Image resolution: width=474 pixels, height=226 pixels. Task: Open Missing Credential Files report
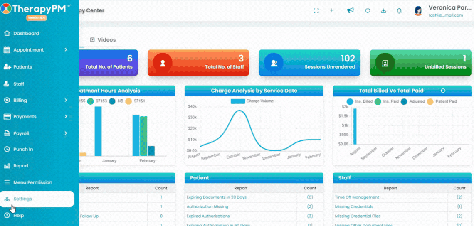[358, 216]
